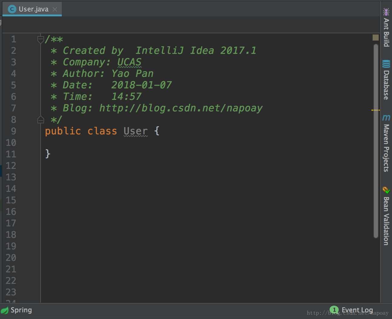Image resolution: width=392 pixels, height=319 pixels.
Task: Switch to the User.java editor tab
Action: point(32,9)
